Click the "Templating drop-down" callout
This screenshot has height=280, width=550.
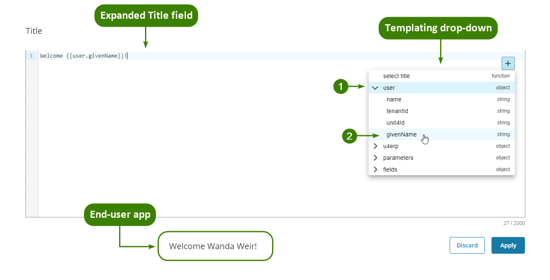coord(438,28)
